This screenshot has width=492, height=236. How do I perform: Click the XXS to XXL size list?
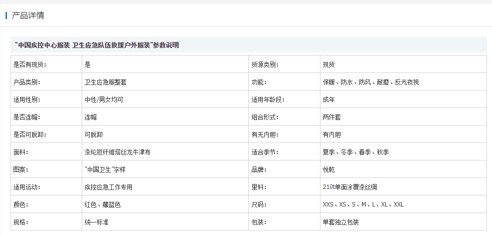363,204
